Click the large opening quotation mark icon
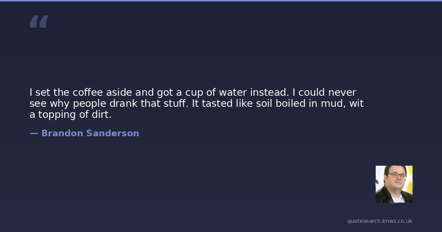This screenshot has width=442, height=232. coord(39,22)
